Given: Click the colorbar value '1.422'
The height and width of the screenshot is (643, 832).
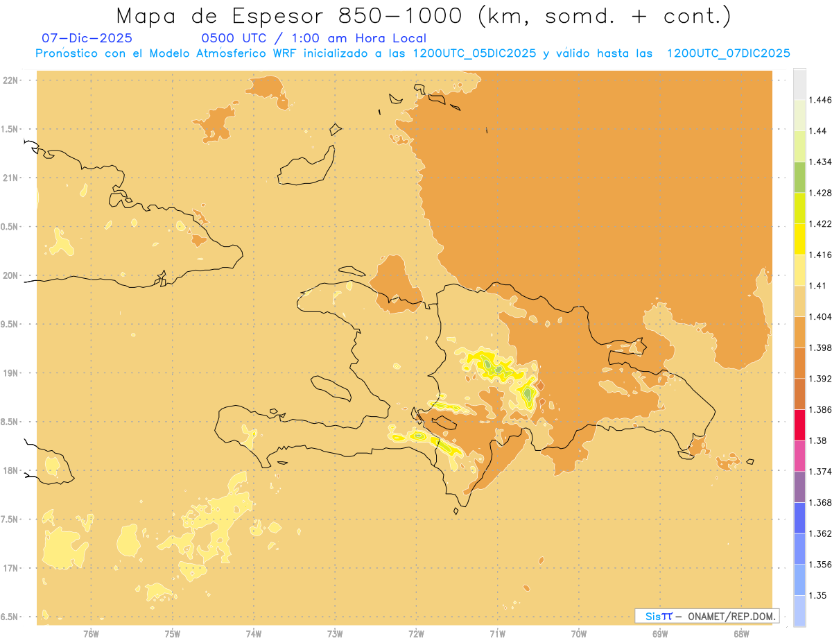Looking at the screenshot, I should tap(820, 223).
